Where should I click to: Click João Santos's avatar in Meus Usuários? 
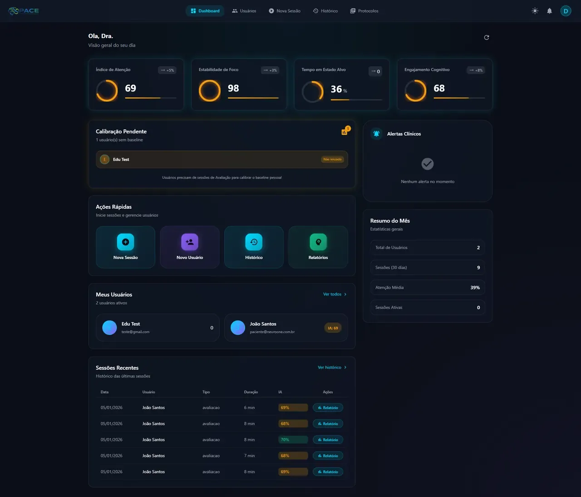point(238,328)
